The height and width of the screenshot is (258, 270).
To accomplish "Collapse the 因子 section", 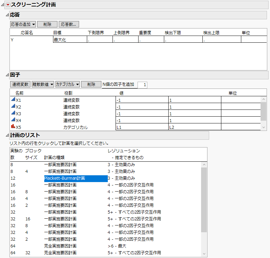I will pos(7,75).
